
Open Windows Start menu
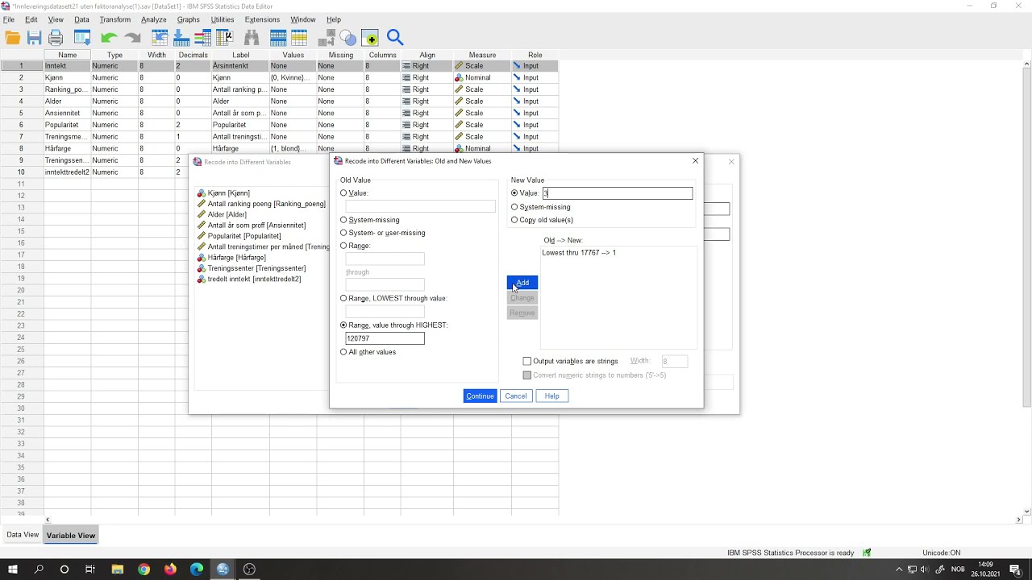pos(13,570)
